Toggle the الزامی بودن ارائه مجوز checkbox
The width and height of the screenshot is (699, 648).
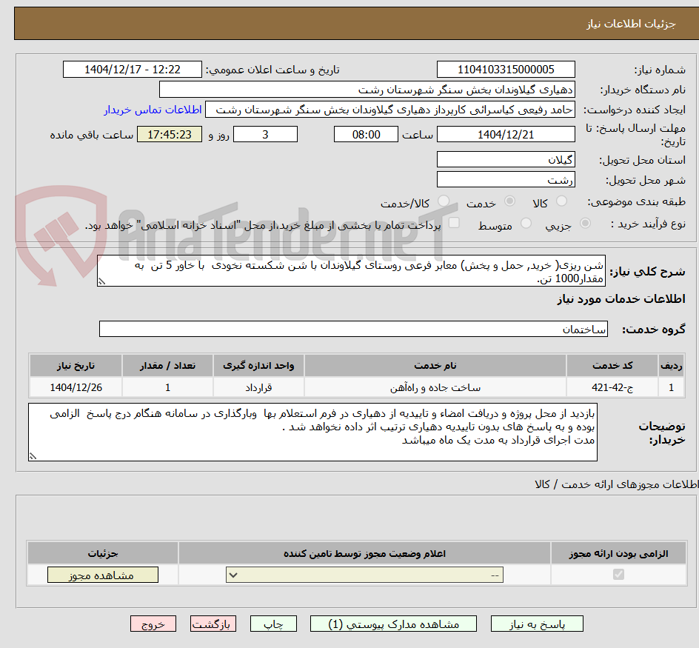tap(618, 575)
